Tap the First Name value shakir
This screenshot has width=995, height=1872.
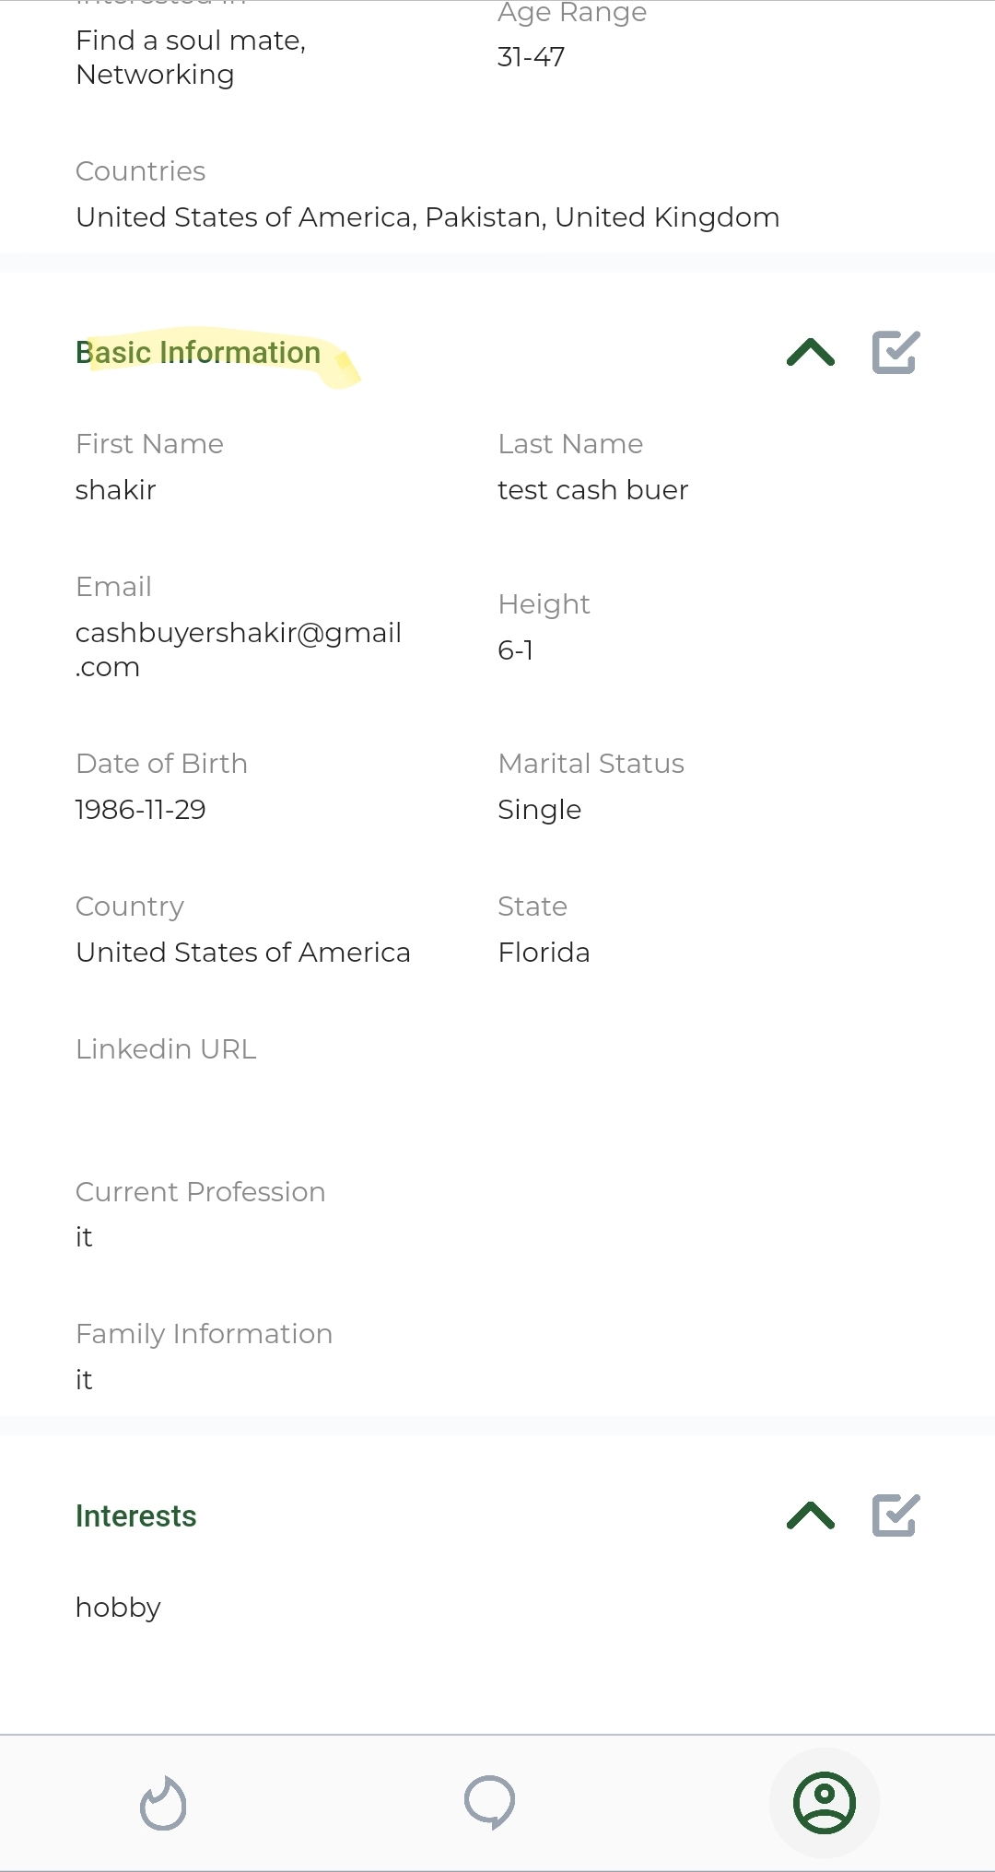pyautogui.click(x=116, y=490)
